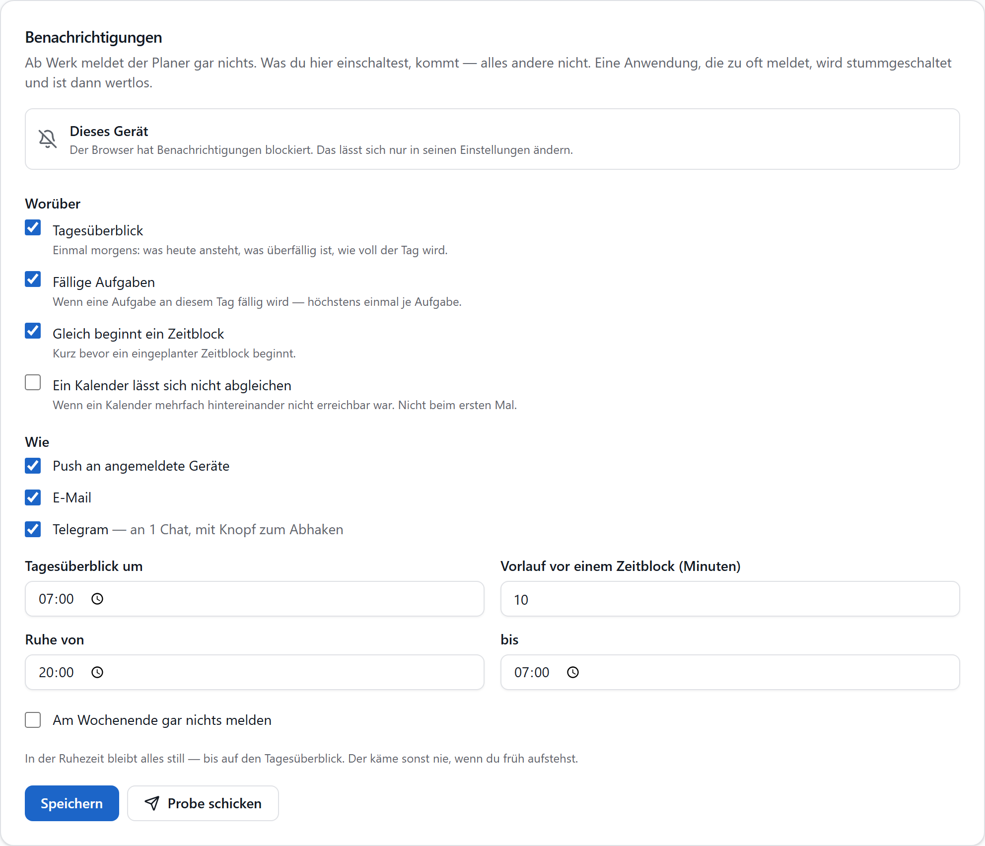The height and width of the screenshot is (846, 985).
Task: Check Am Wochenende gar nichts melden
Action: pyautogui.click(x=33, y=720)
